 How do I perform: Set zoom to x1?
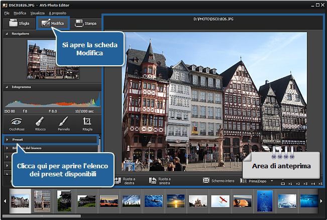(290, 184)
